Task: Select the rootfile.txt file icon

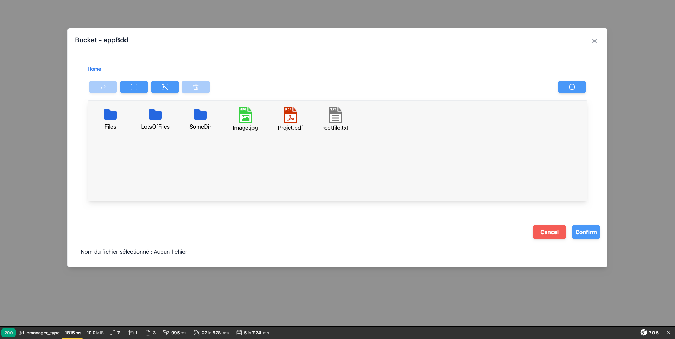Action: pyautogui.click(x=335, y=115)
